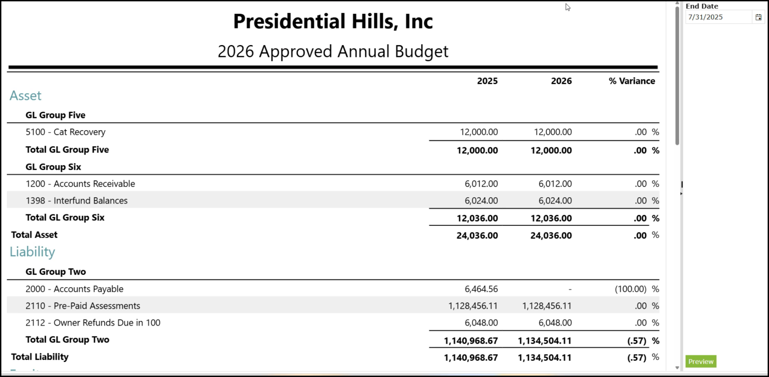Click the green Preview button
This screenshot has height=377, width=769.
(x=701, y=361)
